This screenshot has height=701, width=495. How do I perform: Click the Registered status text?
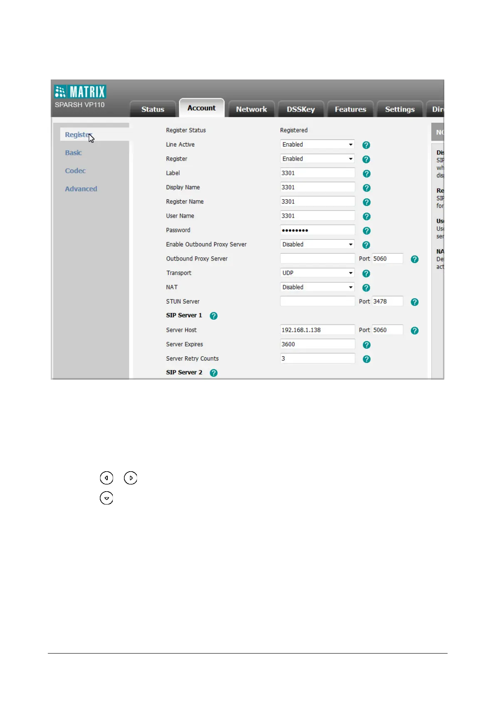(x=294, y=130)
